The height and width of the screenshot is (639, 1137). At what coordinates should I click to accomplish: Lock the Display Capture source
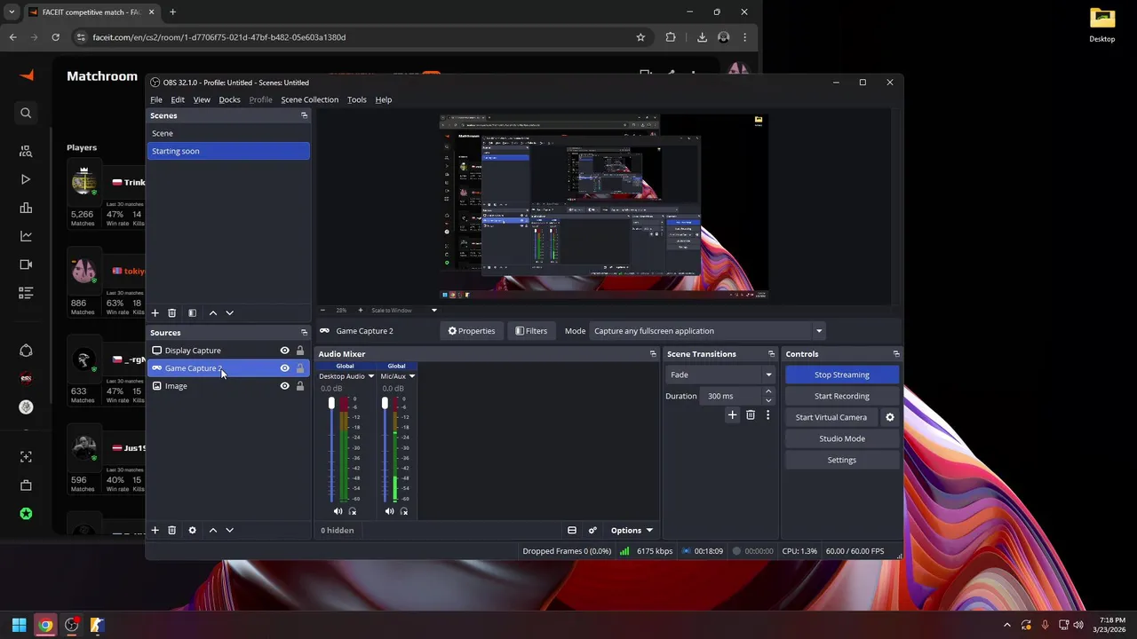point(300,351)
